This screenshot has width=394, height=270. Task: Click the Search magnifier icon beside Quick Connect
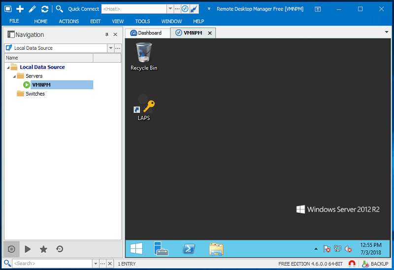pos(59,9)
